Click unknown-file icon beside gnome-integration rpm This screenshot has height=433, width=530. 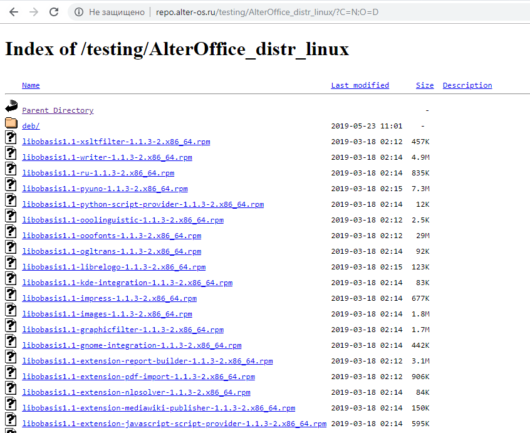click(x=11, y=341)
